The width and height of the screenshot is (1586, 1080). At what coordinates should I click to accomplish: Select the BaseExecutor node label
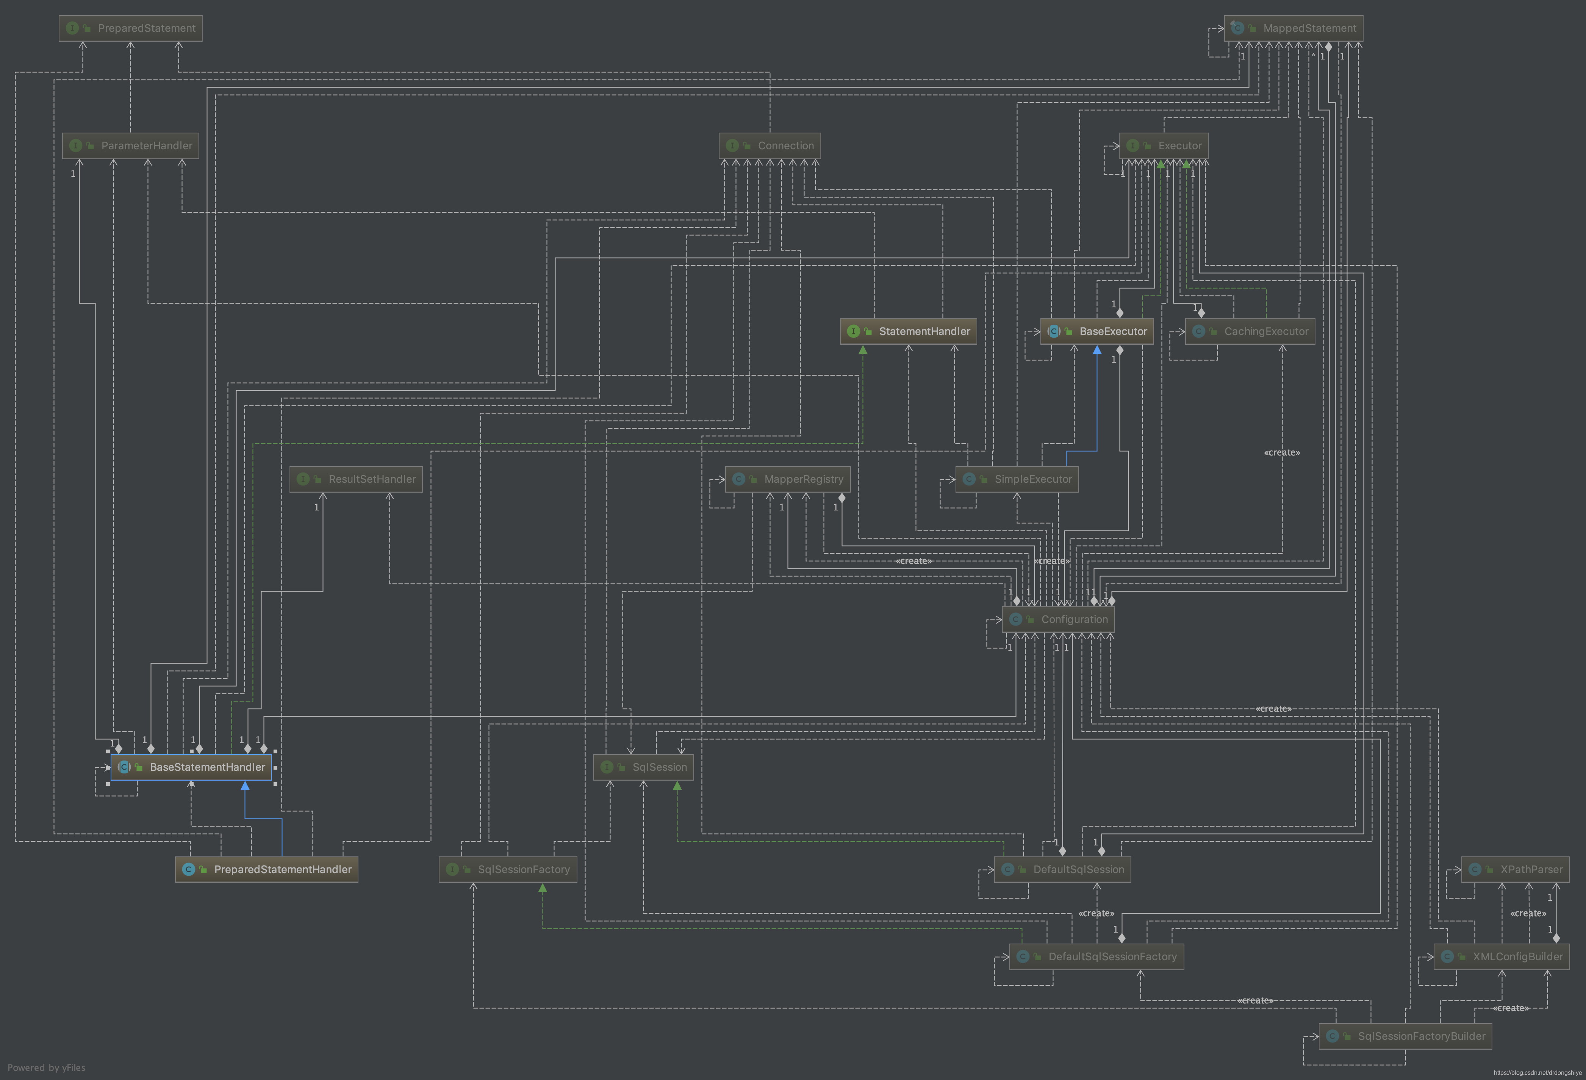(1113, 331)
